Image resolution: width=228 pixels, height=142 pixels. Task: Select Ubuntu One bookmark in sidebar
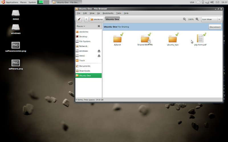[x=88, y=76]
